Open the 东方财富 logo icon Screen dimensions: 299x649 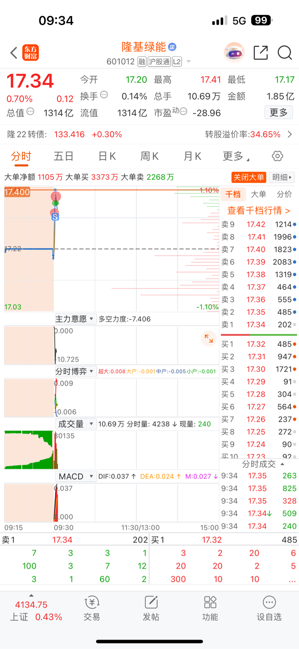[31, 53]
